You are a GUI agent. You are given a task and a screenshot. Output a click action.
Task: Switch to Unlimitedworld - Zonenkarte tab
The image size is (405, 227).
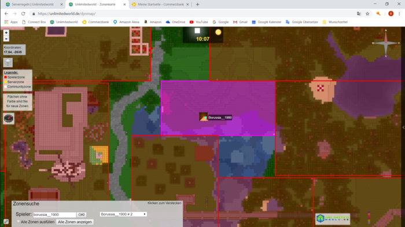(97, 5)
